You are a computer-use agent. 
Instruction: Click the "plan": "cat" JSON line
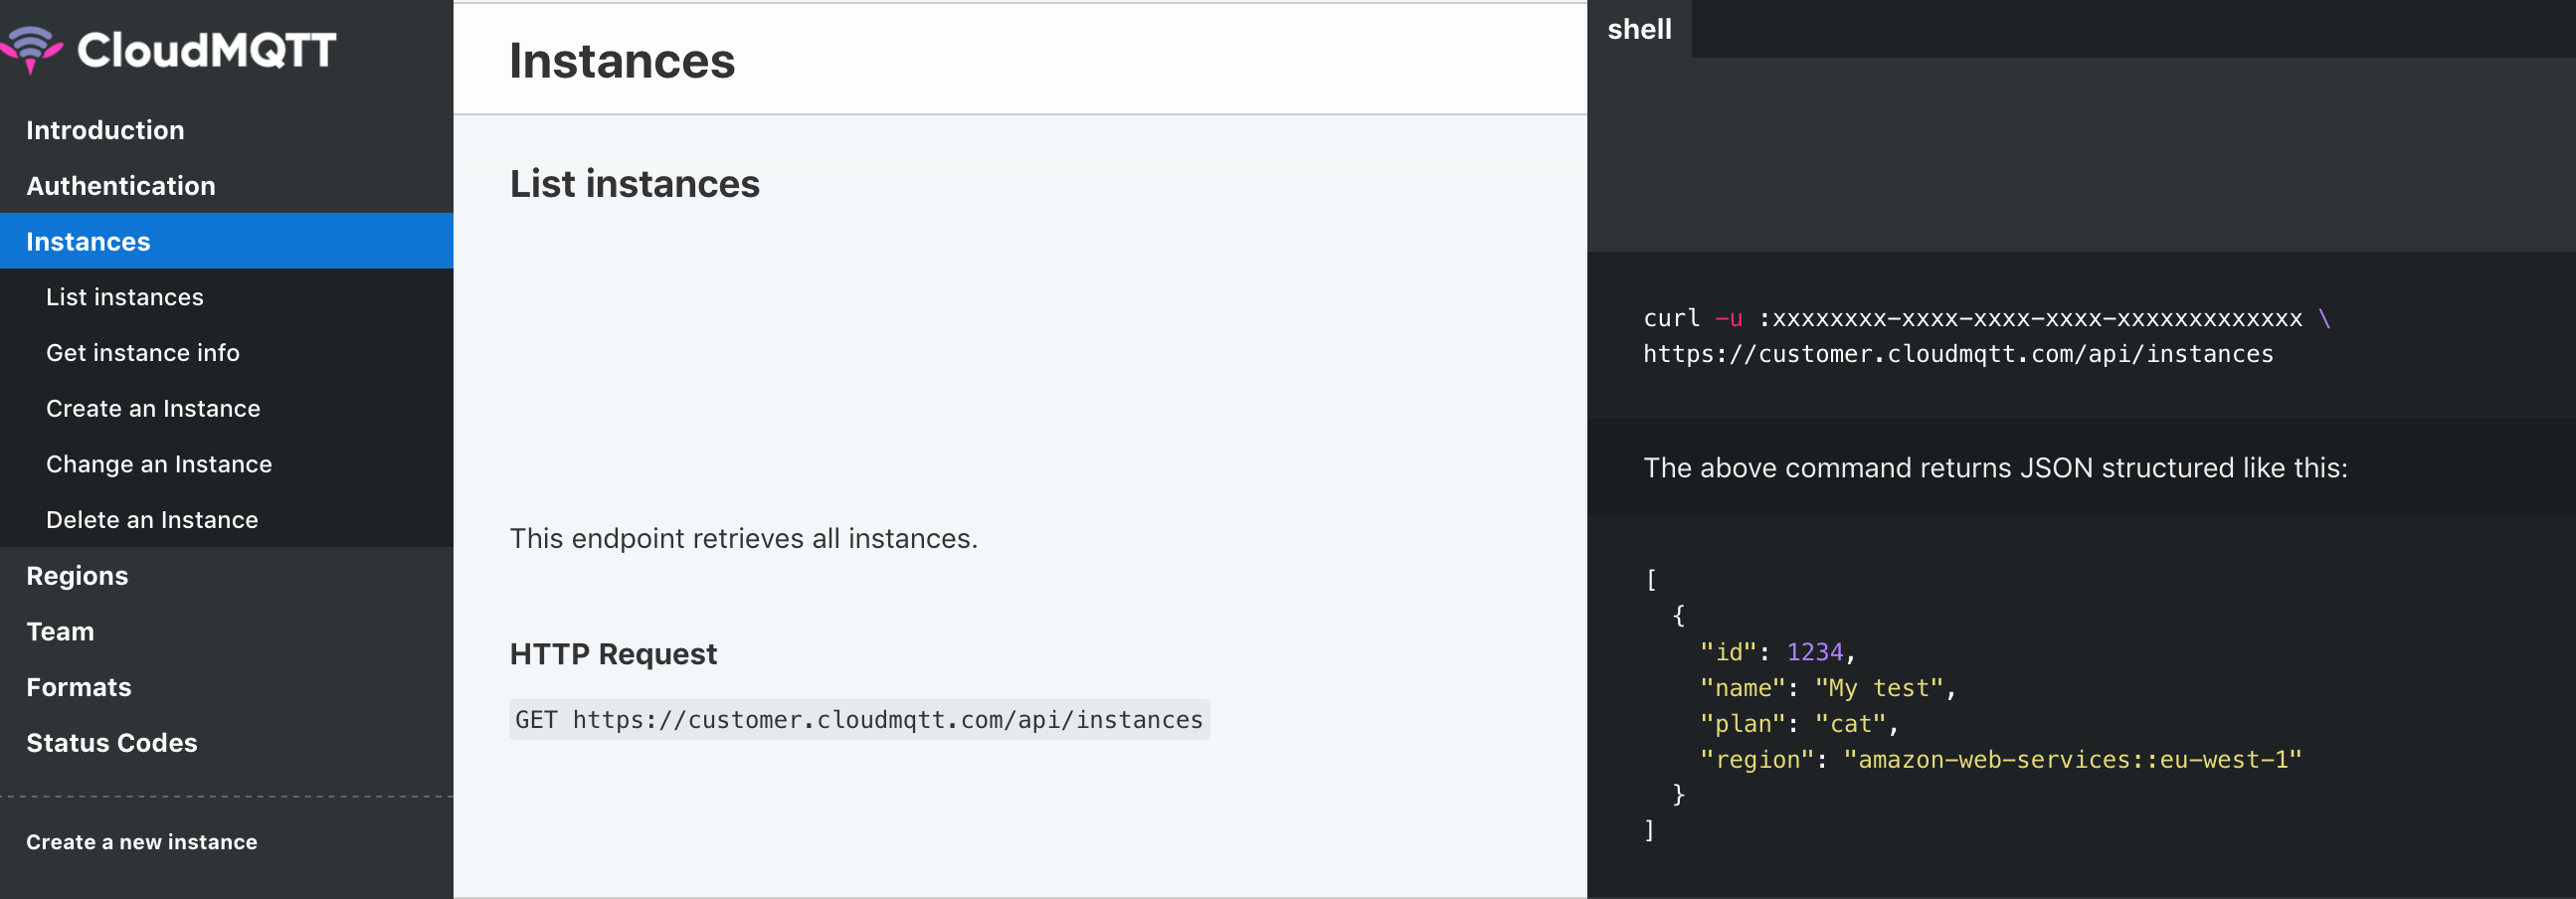pos(1798,724)
